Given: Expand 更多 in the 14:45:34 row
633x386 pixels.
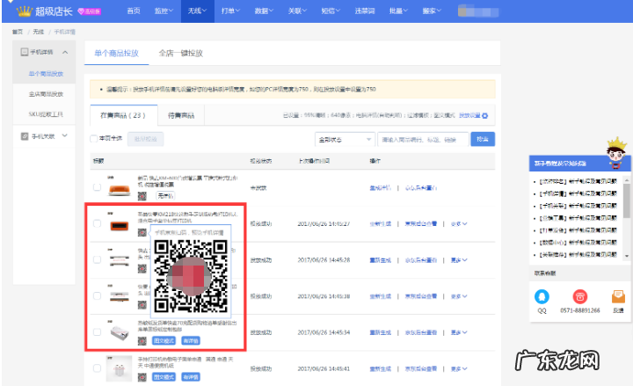Looking at the screenshot, I should 459,332.
